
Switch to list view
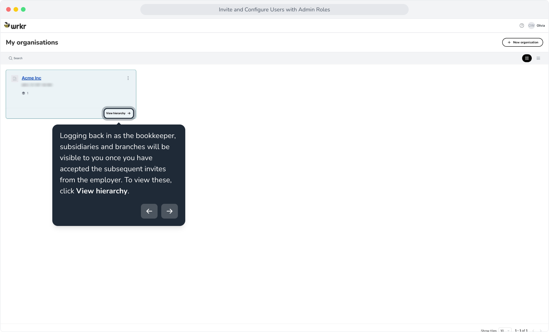(538, 58)
